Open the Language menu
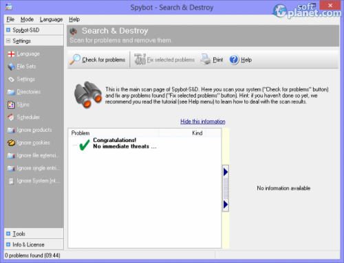Viewport: 344px width, 263px height. 51,19
